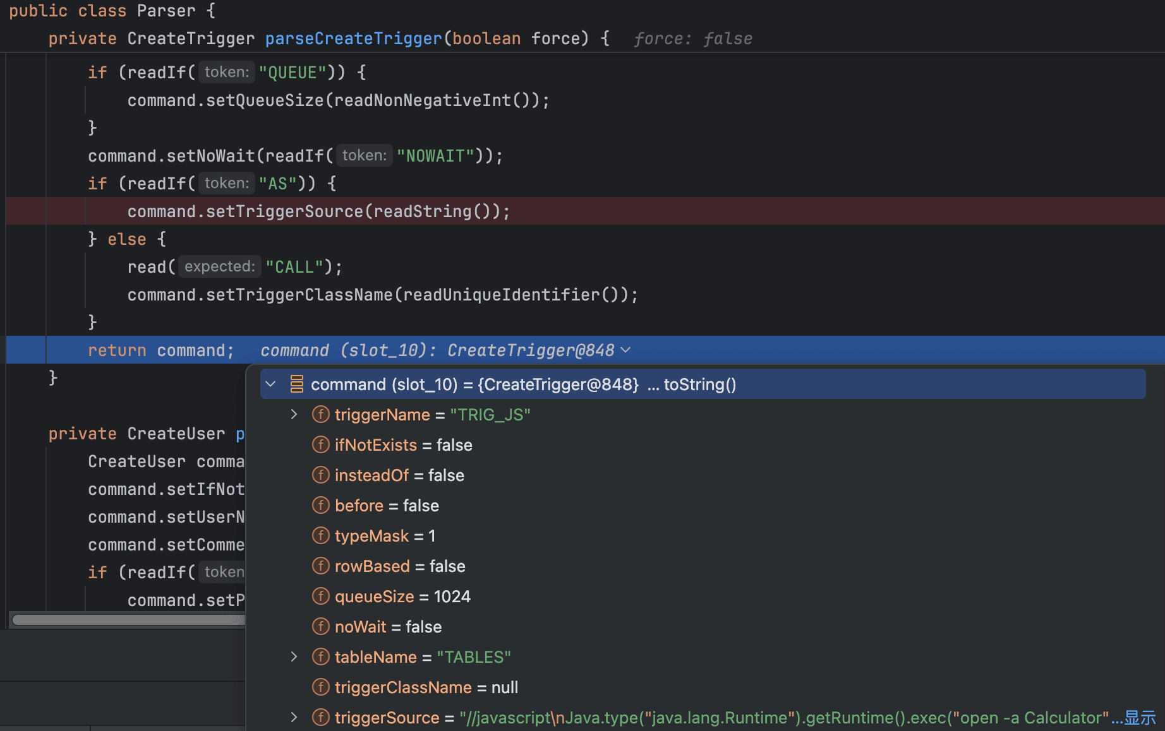Viewport: 1165px width, 731px height.
Task: Expand the triggerName field node
Action: (294, 415)
